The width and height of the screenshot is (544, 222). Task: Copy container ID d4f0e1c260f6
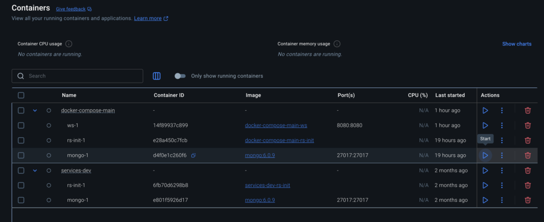point(193,155)
